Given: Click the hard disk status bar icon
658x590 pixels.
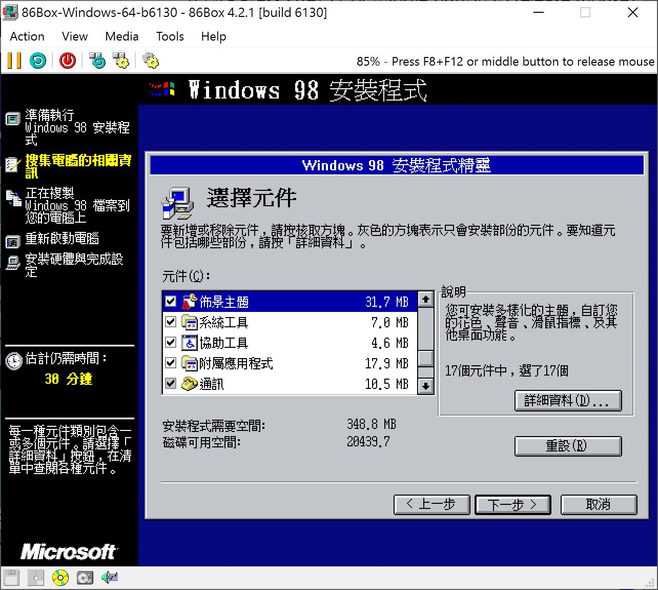Looking at the screenshot, I should [85, 578].
